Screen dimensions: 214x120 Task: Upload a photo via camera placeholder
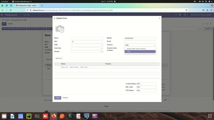60,29
